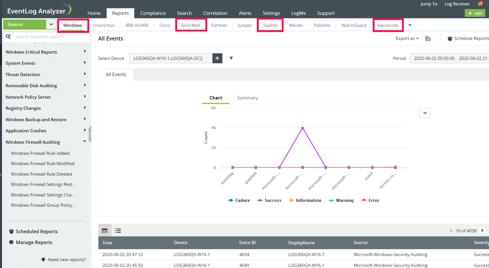
Task: Switch to list view icon
Action: click(118, 231)
